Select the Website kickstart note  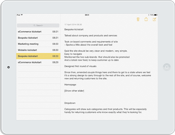click(x=38, y=50)
